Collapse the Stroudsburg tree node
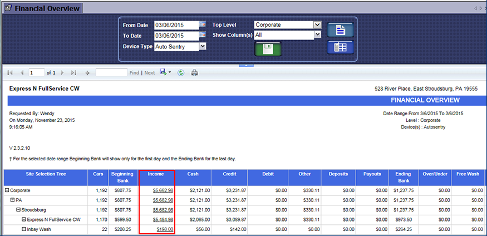Image resolution: width=487 pixels, height=236 pixels. [18, 210]
